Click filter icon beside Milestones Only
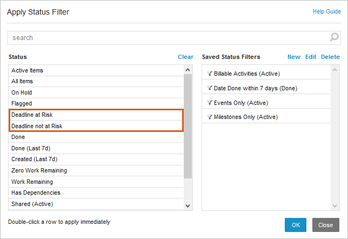Screen dimensions: 348x239 coord(210,117)
